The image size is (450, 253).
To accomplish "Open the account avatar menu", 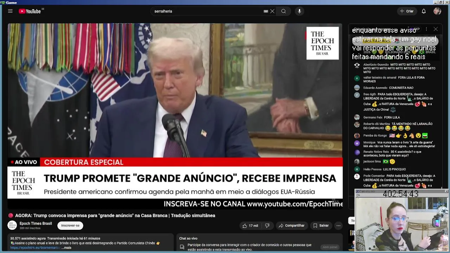I will pos(437,11).
